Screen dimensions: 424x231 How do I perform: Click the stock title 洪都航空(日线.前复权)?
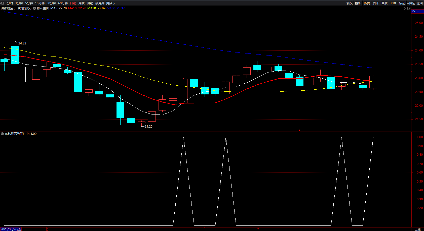click(x=16, y=8)
